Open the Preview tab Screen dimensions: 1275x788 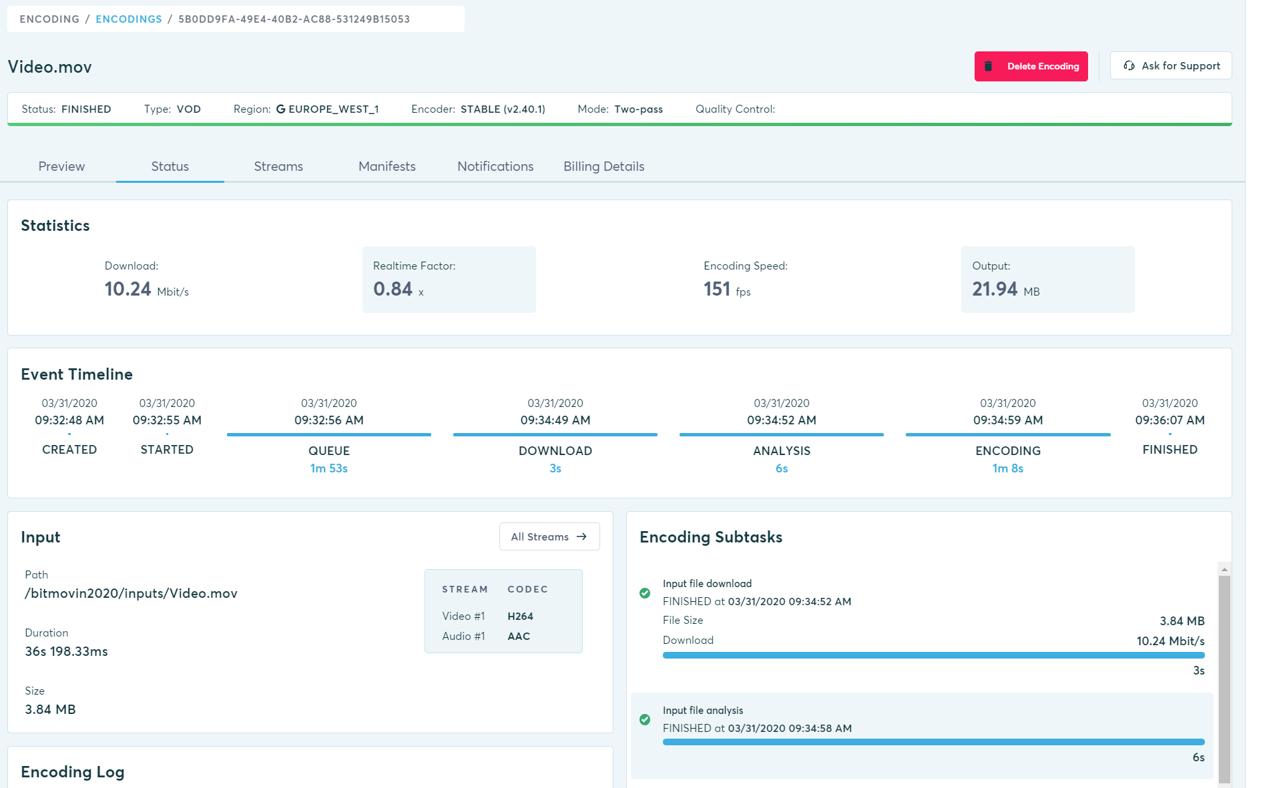coord(61,166)
